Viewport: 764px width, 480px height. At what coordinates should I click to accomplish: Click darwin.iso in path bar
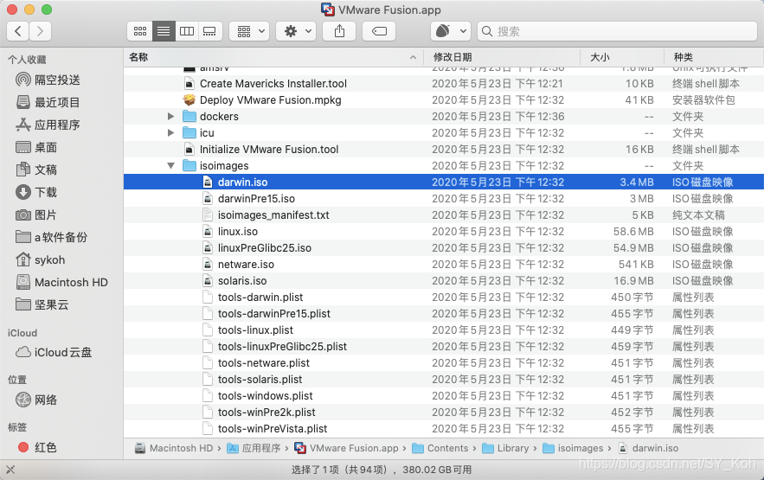648,448
